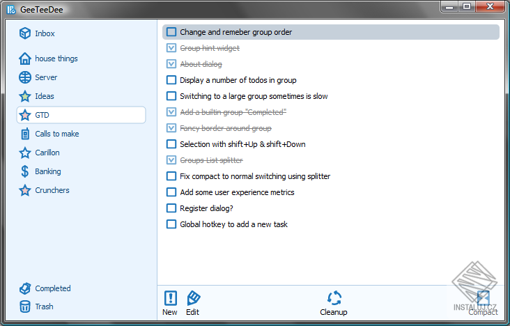Select the Inbox group label
The height and width of the screenshot is (326, 510).
point(45,33)
